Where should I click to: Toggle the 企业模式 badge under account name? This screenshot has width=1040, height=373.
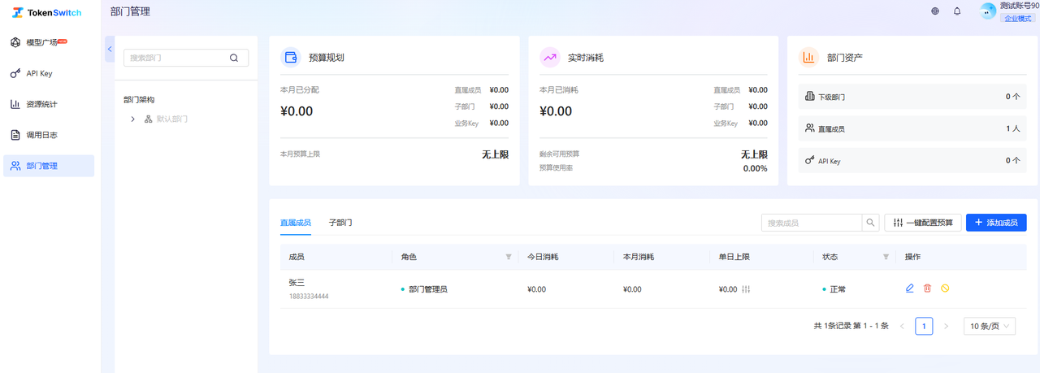coord(1017,18)
